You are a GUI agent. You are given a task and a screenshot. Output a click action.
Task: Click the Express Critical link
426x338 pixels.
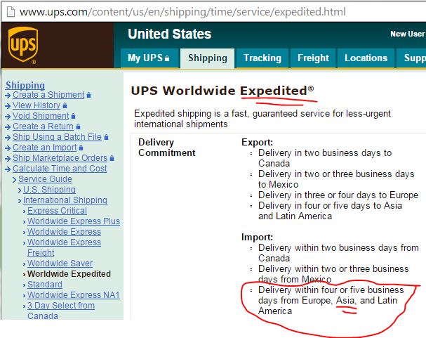[x=57, y=211]
